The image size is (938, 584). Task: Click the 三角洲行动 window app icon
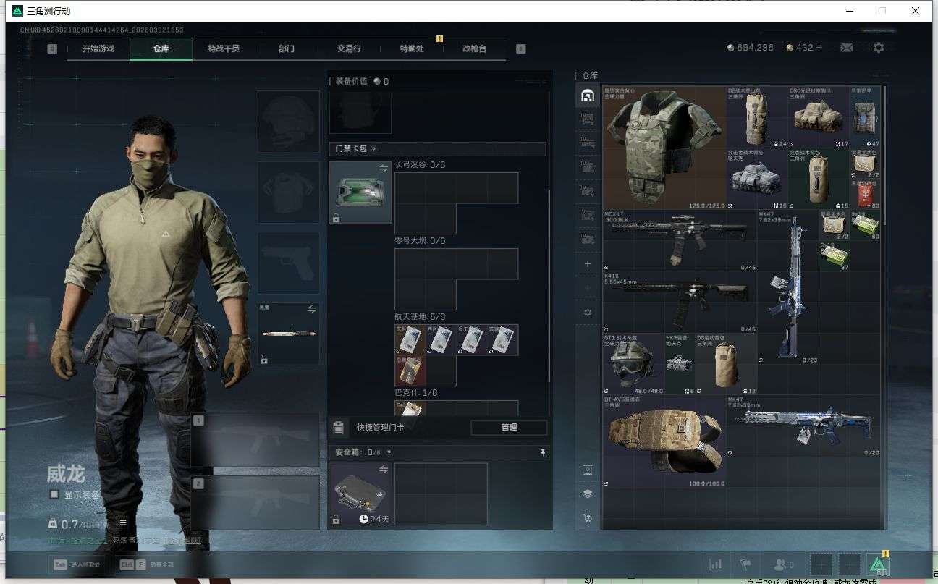point(17,11)
